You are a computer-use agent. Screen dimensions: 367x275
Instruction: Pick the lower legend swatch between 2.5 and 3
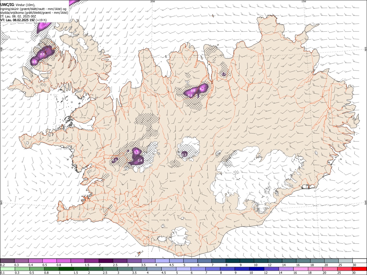[110, 269]
